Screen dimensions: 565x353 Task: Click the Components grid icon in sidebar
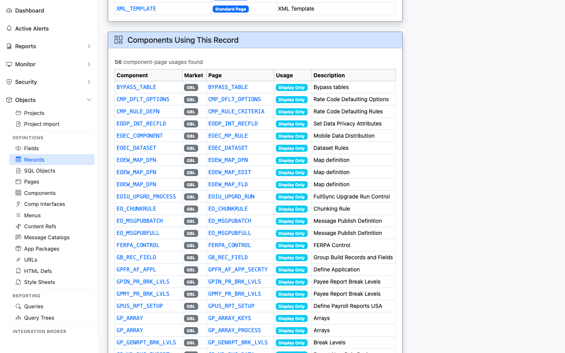pyautogui.click(x=18, y=193)
